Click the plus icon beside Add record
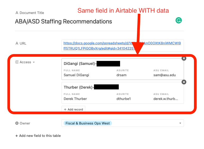 coord(65,109)
